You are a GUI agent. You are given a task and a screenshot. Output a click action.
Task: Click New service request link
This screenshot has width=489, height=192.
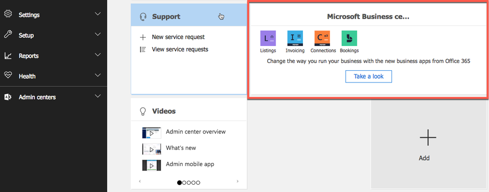point(178,37)
